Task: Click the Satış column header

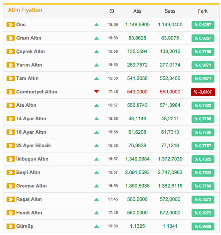Action: pos(170,11)
